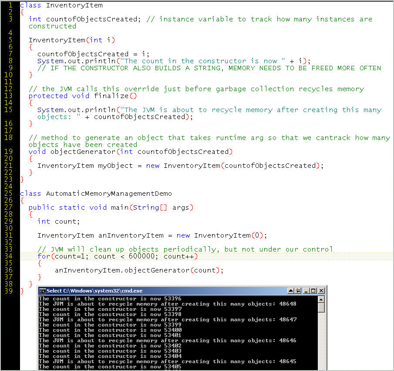Click 'void objectGenerator' method signature
The width and height of the screenshot is (394, 371).
tap(131, 152)
